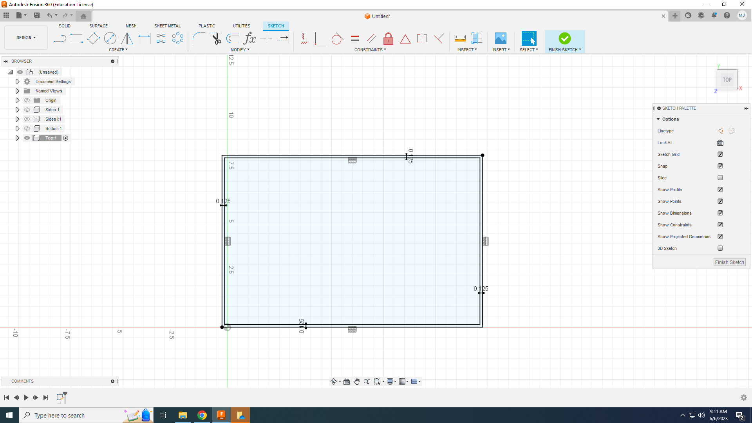Screen dimensions: 752x423
Task: Select the Offset tool
Action: point(233,38)
